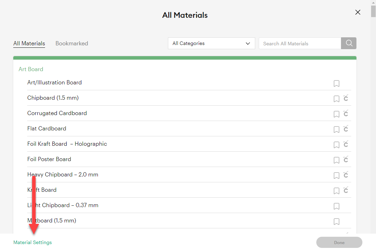Viewport: 376px width, 250px height.
Task: Click the All Categories dropdown chevron arrow
Action: 248,44
